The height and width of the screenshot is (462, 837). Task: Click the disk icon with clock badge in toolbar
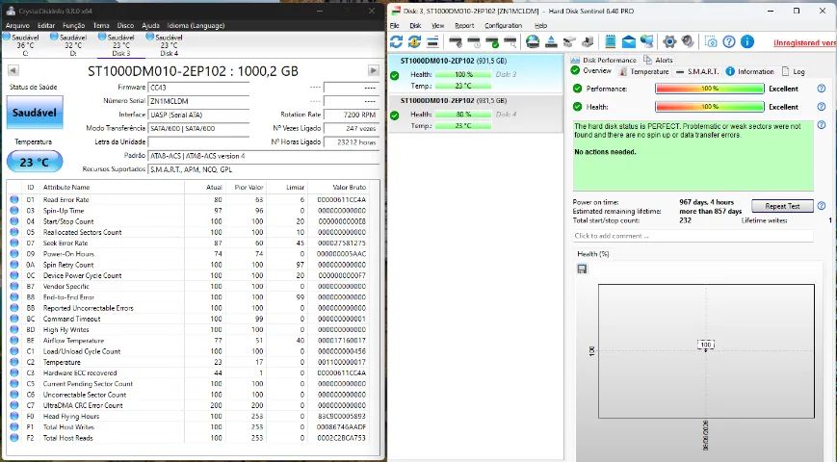474,41
